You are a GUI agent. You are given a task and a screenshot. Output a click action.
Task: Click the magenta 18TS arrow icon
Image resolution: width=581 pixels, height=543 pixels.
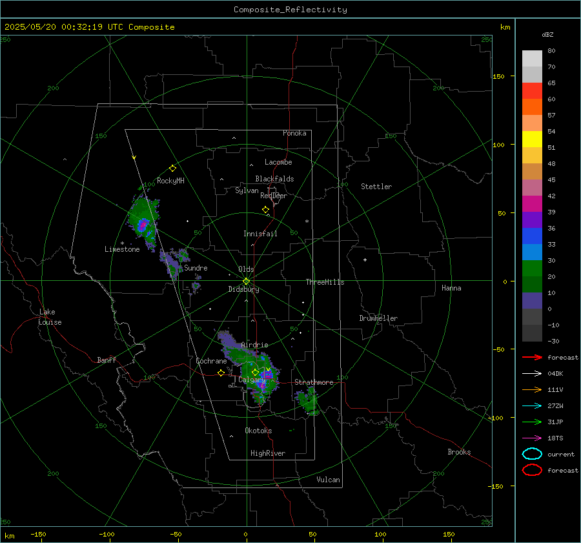point(532,438)
